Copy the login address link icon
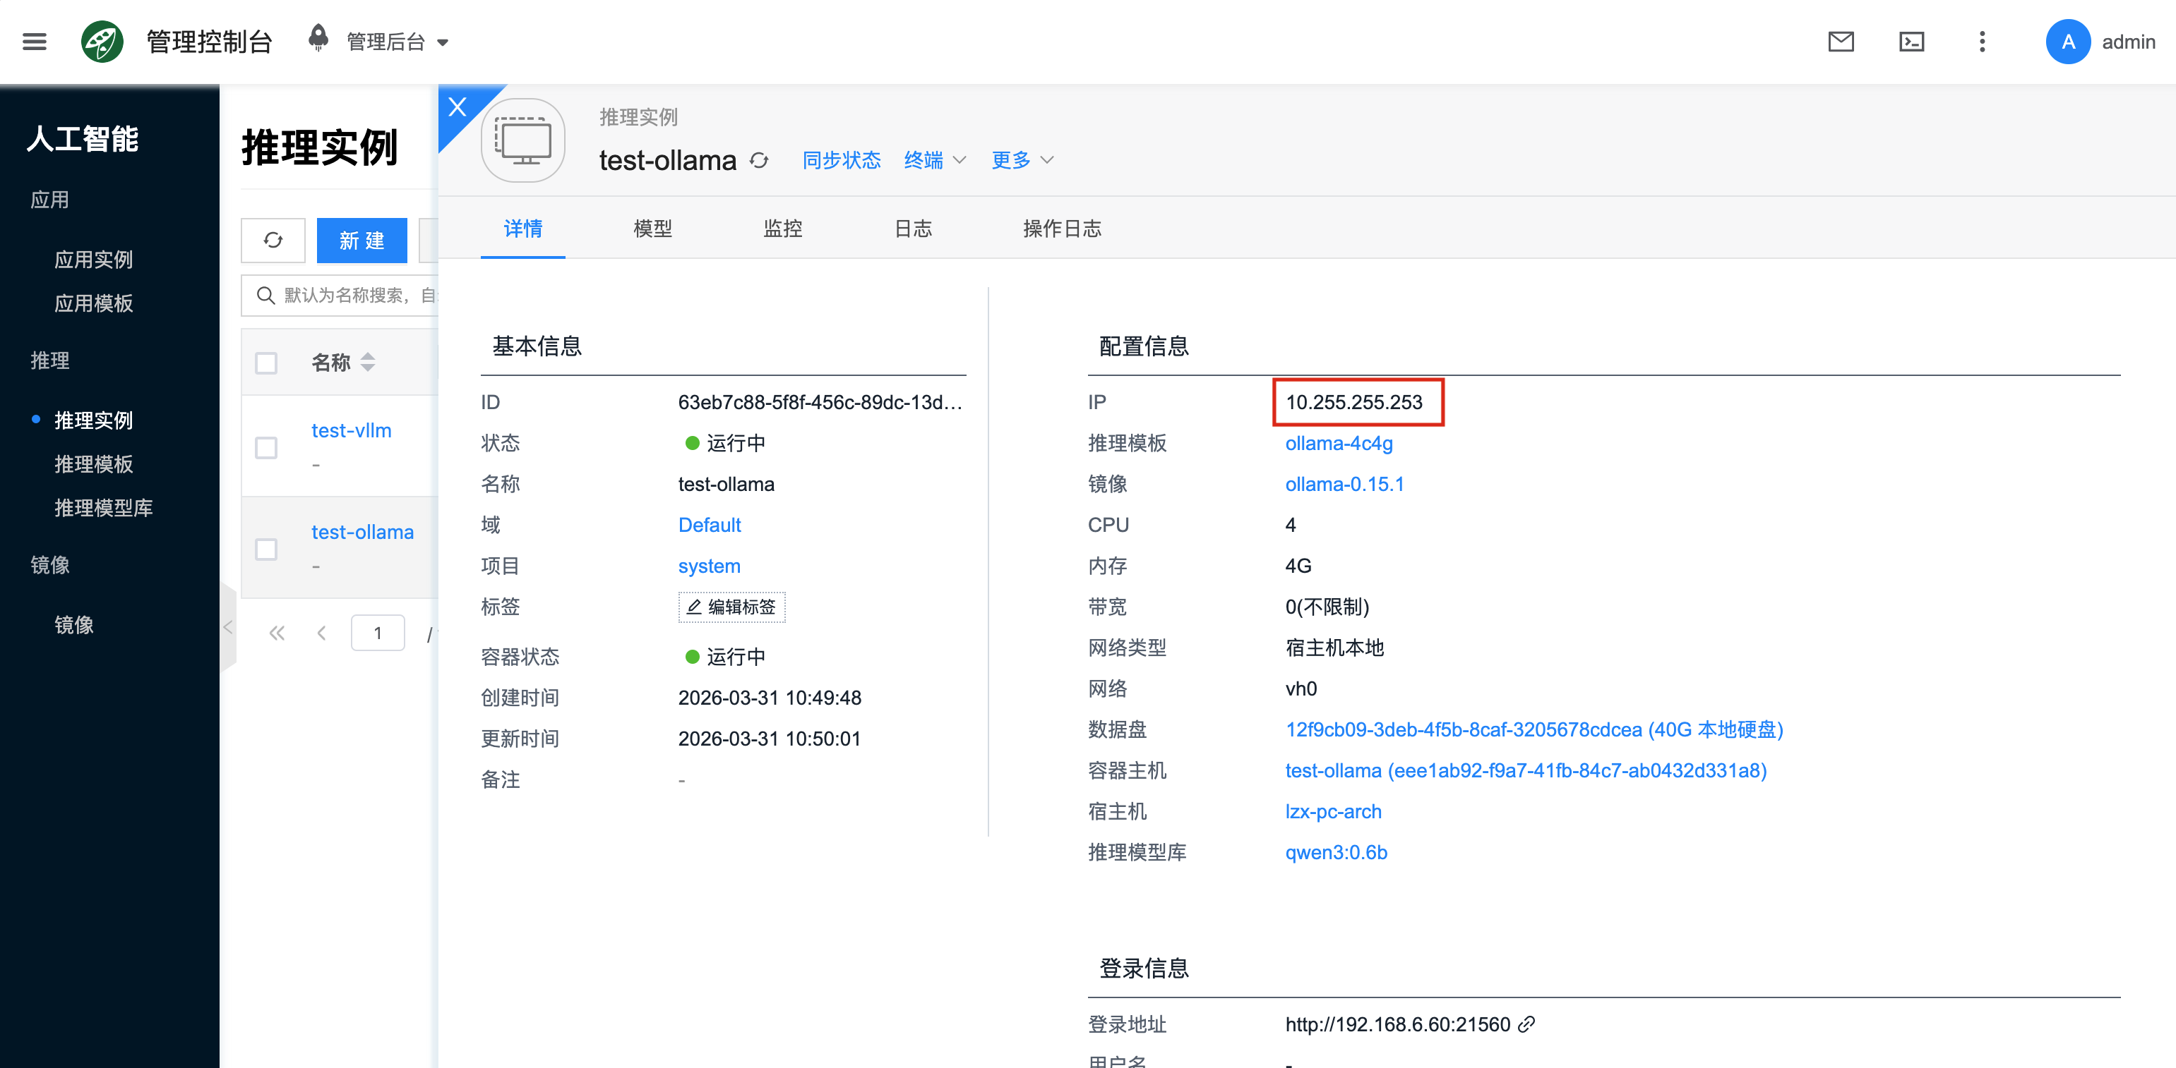Image resolution: width=2176 pixels, height=1068 pixels. pyautogui.click(x=1526, y=1024)
